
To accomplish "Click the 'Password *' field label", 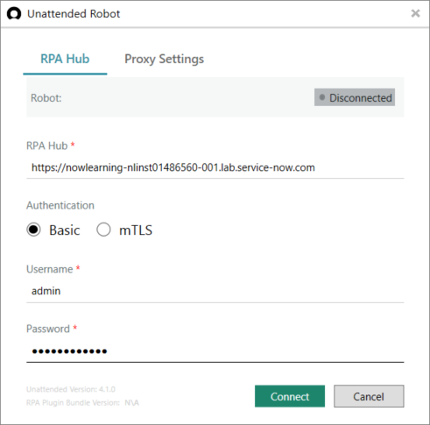I will point(52,329).
